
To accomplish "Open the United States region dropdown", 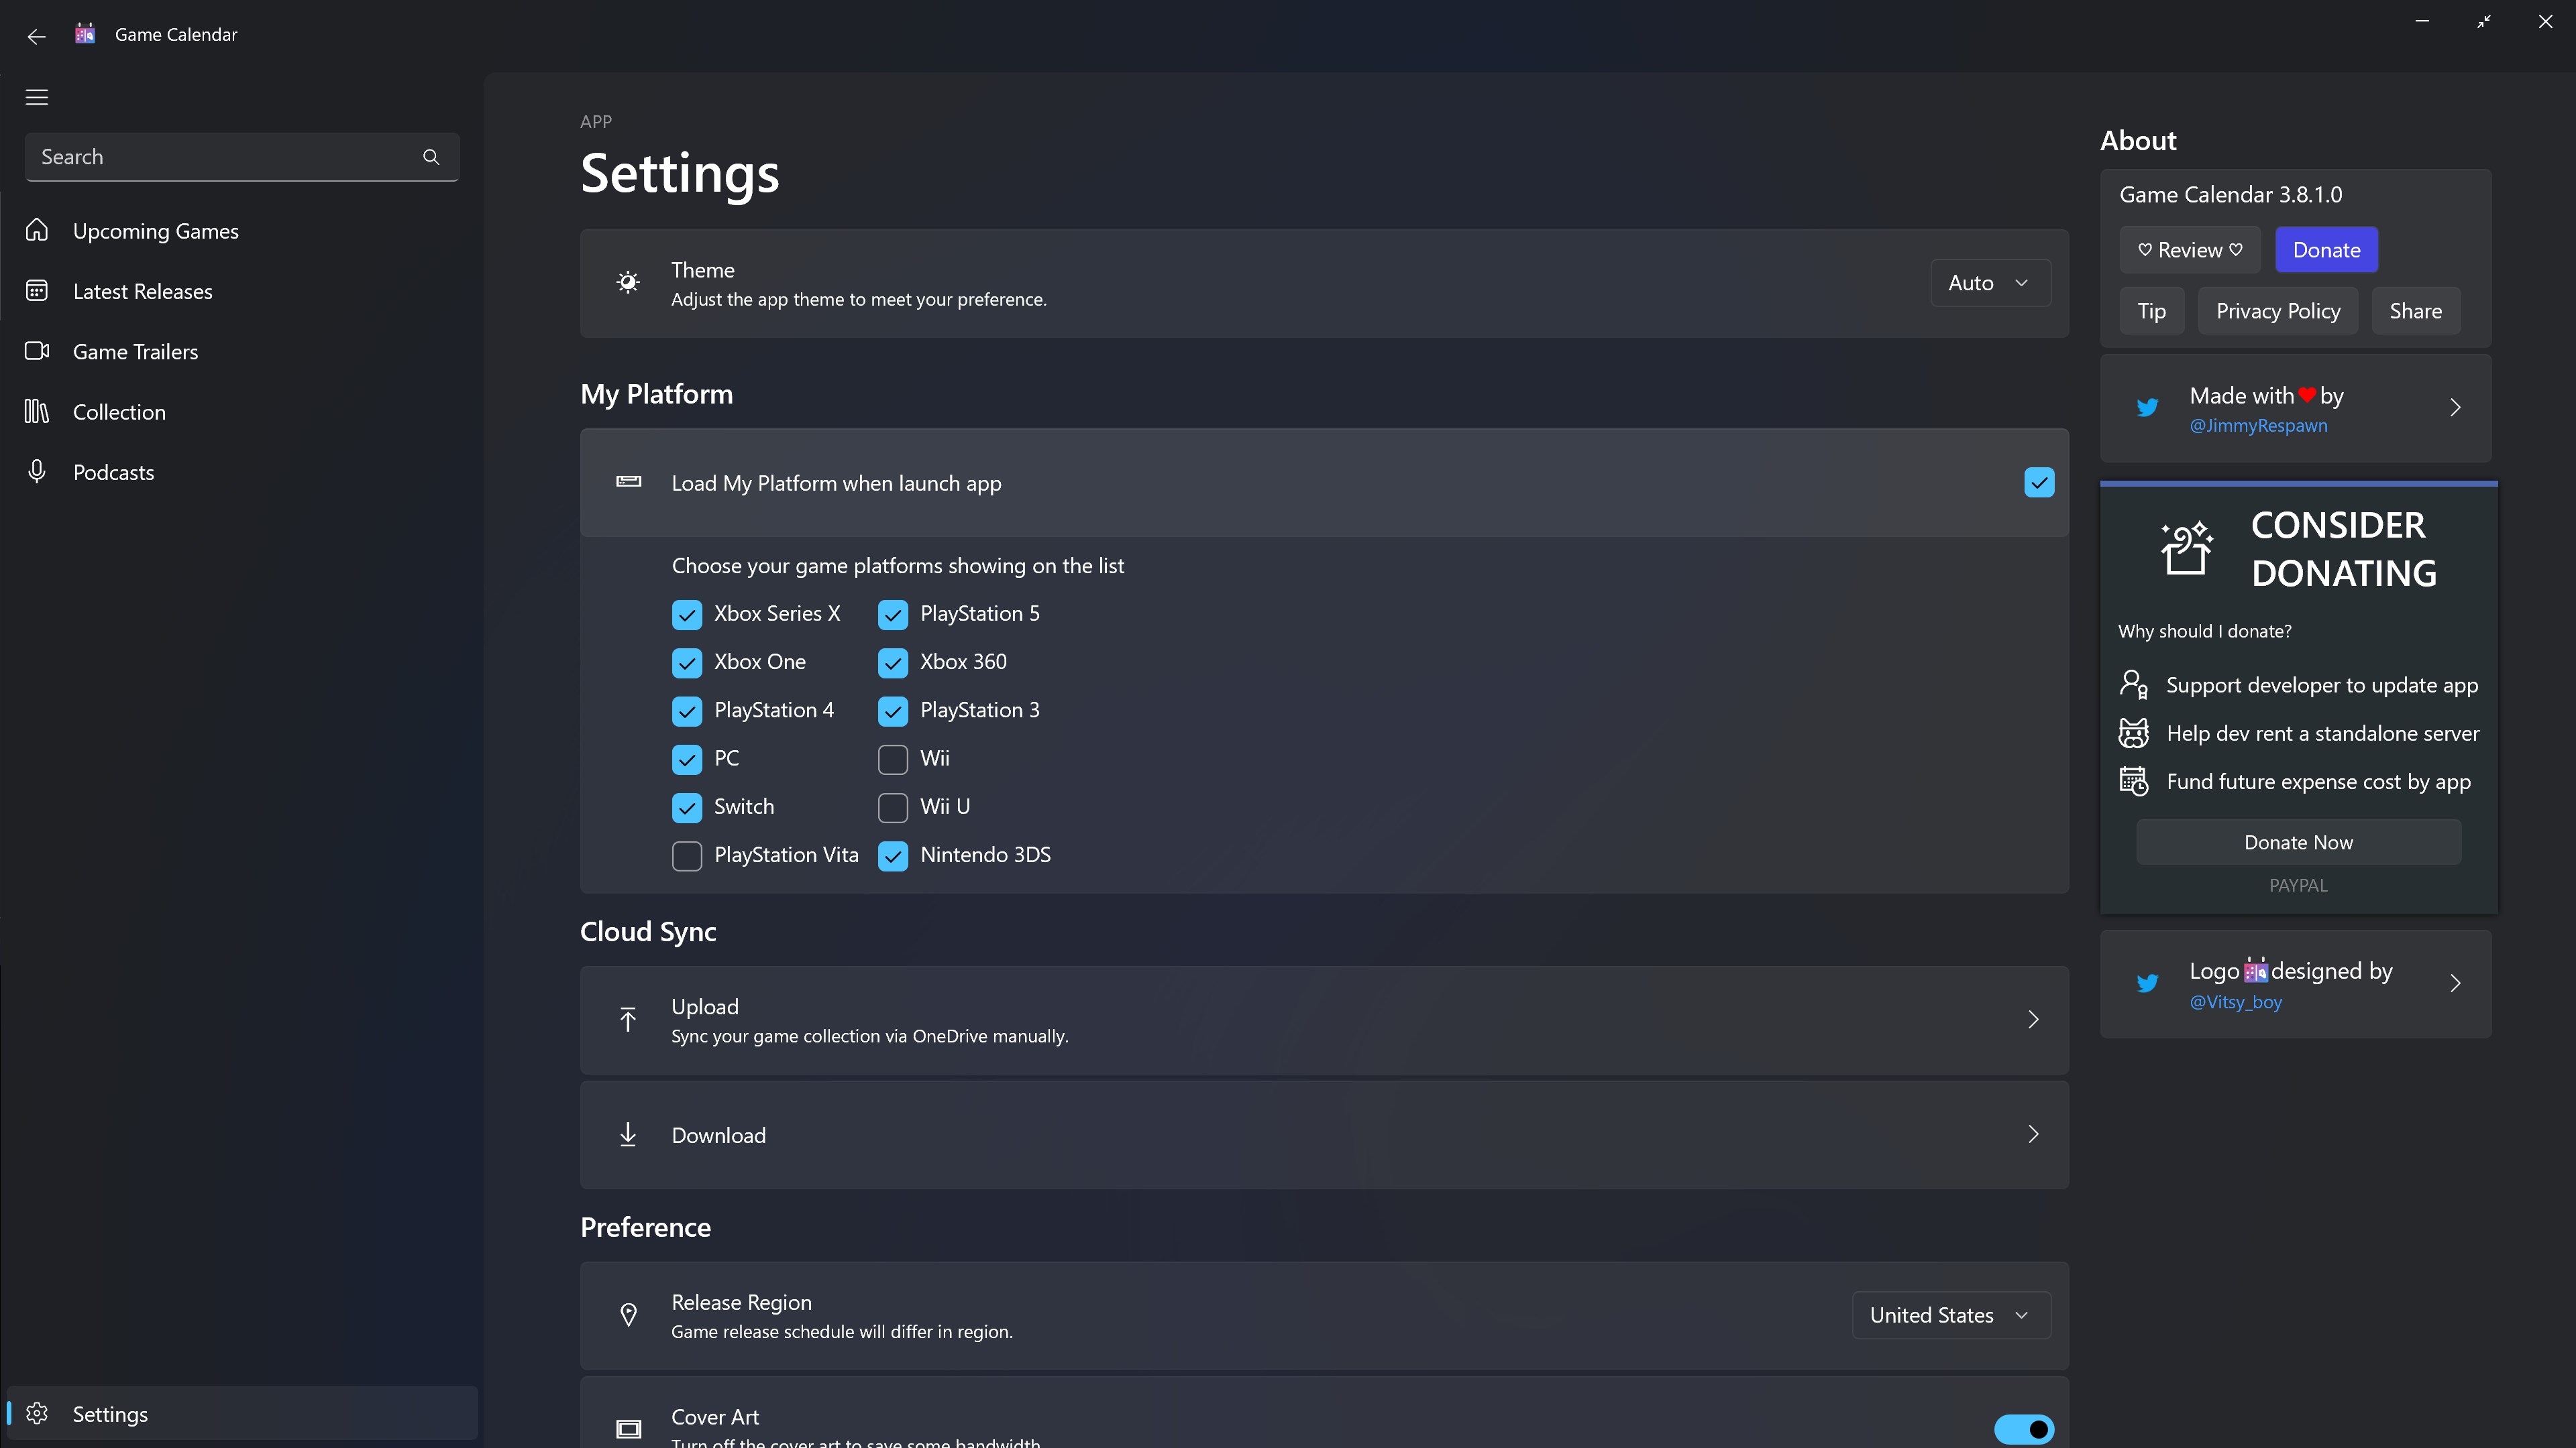I will tap(1951, 1315).
